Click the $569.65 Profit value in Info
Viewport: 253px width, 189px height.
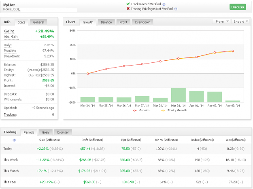point(48,81)
